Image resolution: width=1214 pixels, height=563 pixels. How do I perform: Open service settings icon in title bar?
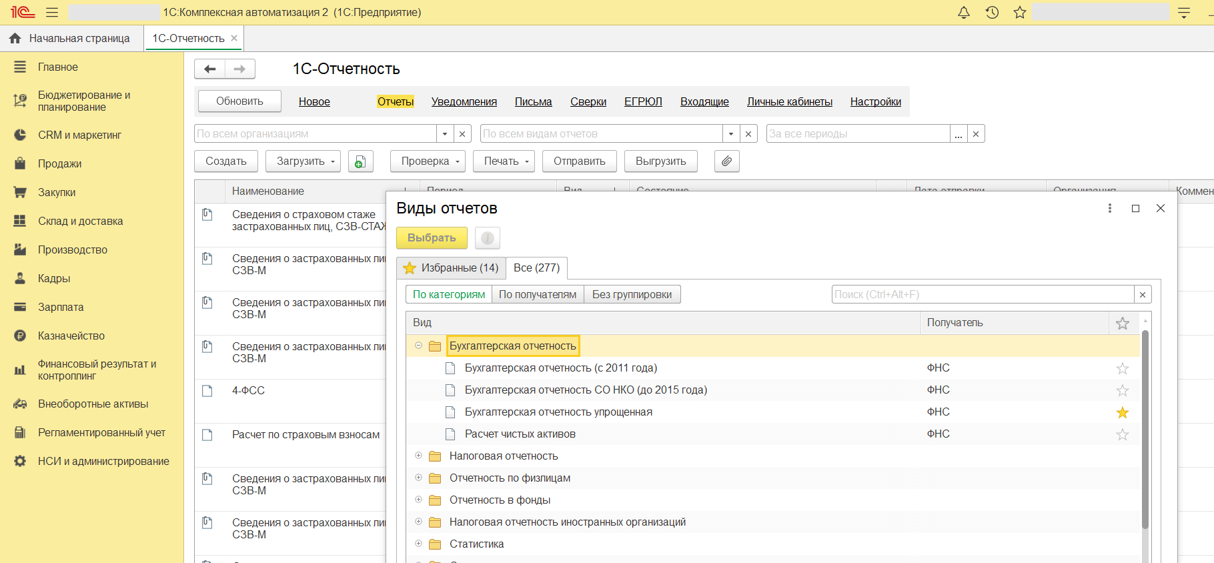point(1184,13)
